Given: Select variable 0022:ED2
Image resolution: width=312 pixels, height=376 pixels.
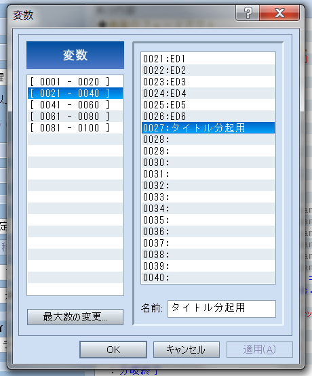Looking at the screenshot, I should [x=208, y=70].
